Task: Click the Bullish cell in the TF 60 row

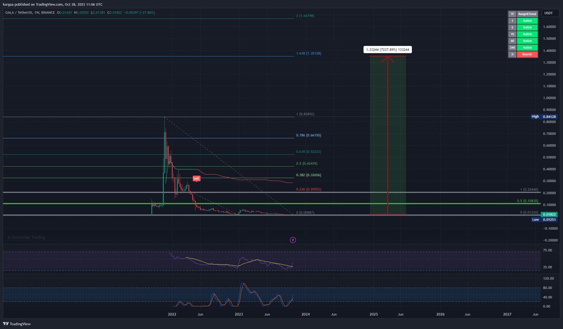Action: pyautogui.click(x=528, y=41)
